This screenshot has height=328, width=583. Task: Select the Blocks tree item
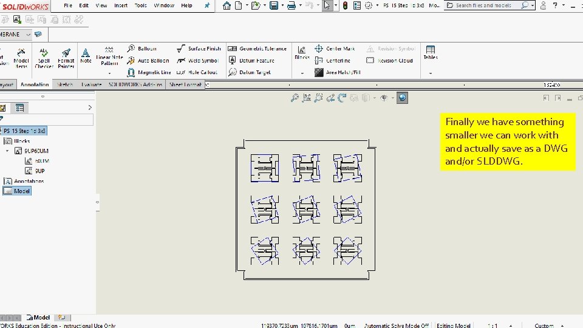click(x=17, y=141)
